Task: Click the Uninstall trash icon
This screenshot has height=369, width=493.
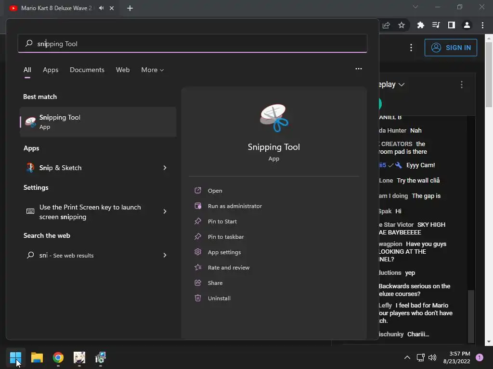Action: [x=198, y=298]
